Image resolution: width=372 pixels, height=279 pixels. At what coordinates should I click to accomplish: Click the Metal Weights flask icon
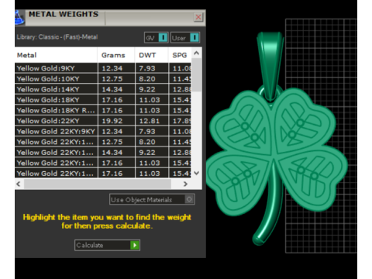coord(19,18)
